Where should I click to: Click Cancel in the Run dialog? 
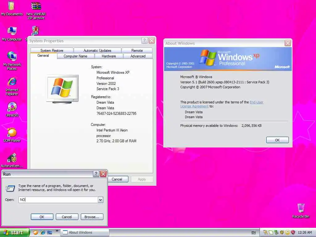pyautogui.click(x=67, y=217)
